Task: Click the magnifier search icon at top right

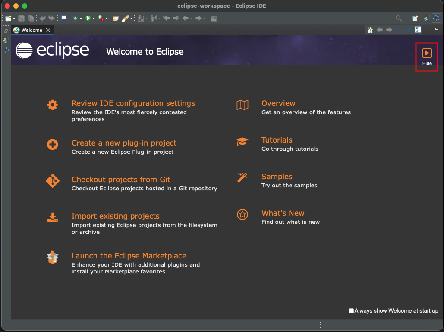Action: pos(399,19)
